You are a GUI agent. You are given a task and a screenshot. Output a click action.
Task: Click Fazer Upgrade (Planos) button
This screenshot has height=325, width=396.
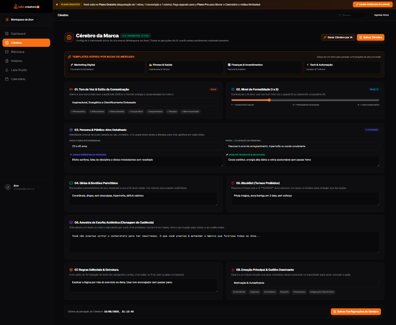(373, 5)
